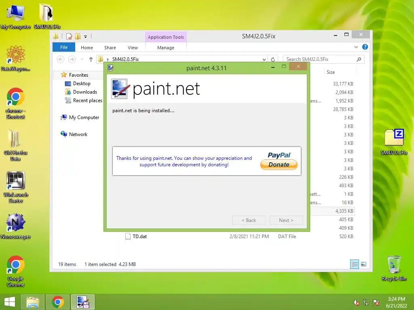Select Desktop in navigation pane

coord(82,83)
